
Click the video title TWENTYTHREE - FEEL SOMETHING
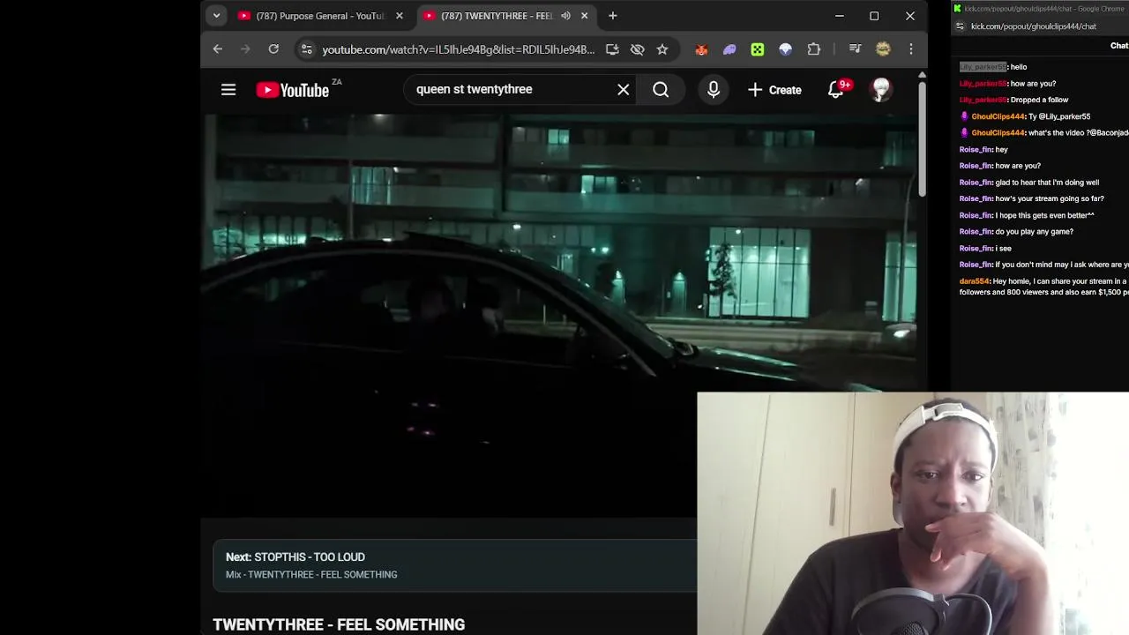(339, 624)
